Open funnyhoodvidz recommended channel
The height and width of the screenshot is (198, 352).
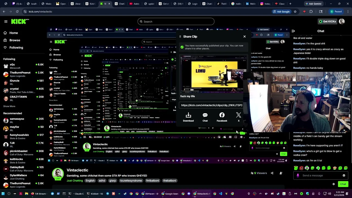pos(23,136)
